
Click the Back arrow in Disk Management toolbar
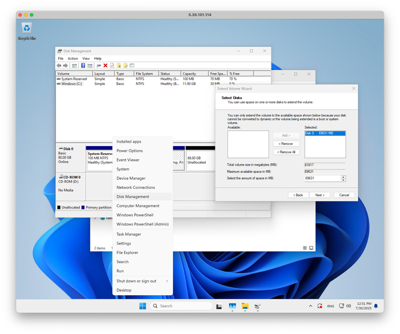pos(59,66)
